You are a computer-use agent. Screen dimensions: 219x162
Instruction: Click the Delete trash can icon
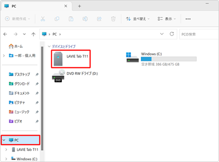[113, 19]
